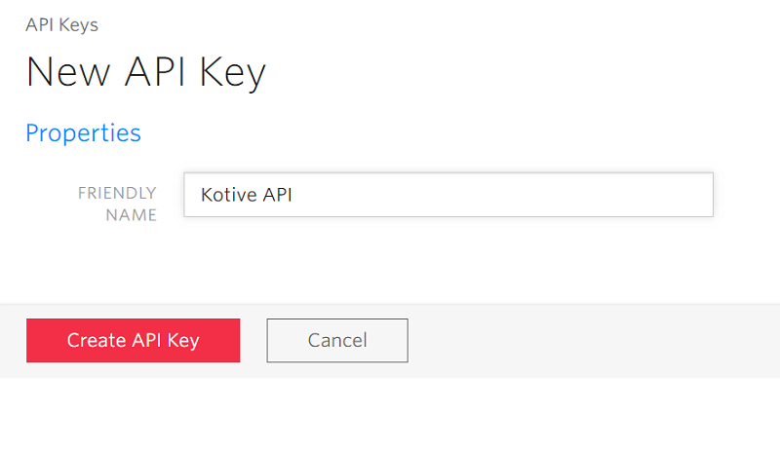Click the API text inside the name field
780x450 pixels.
tap(277, 195)
